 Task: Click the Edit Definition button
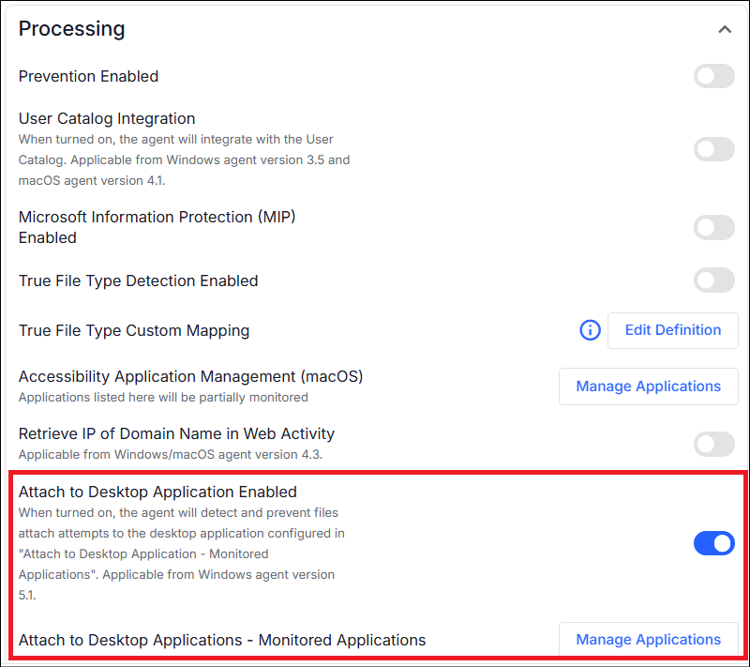coord(672,330)
